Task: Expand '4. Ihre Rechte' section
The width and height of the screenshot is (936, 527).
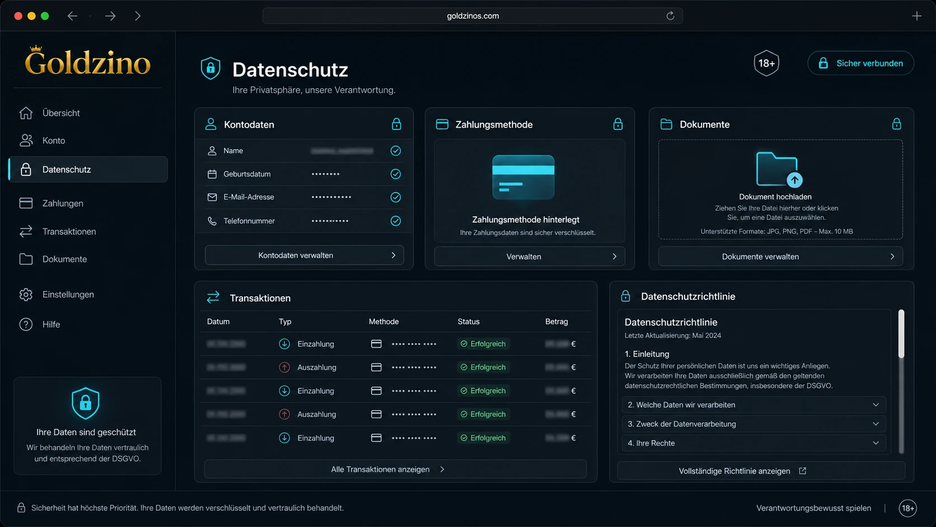Action: pyautogui.click(x=754, y=443)
